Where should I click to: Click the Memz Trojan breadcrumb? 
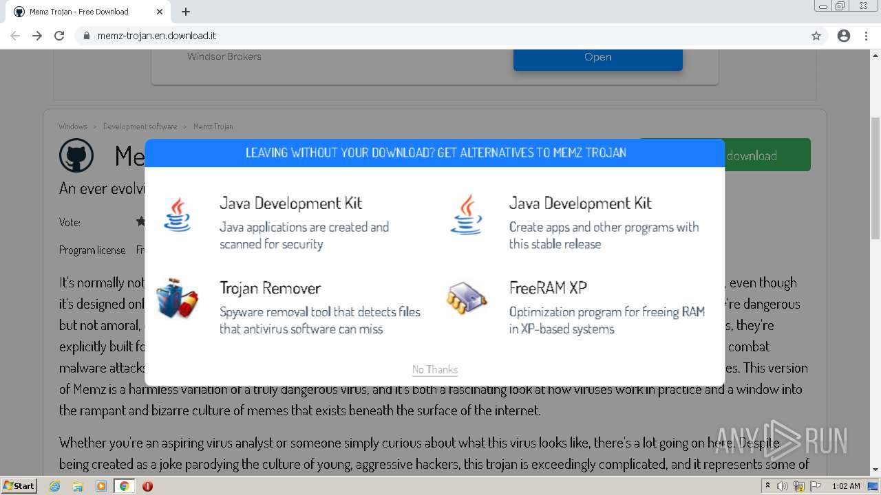213,126
